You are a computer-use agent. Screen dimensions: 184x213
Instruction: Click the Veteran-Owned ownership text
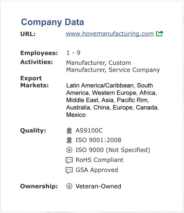pos(98,186)
